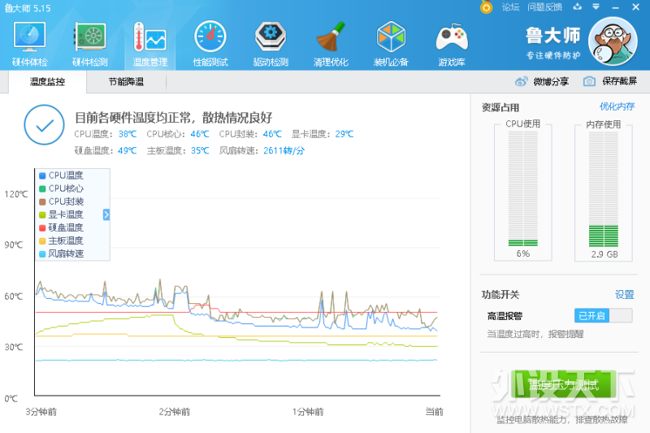The image size is (650, 433).
Task: Click the camera icon beside 保存截屏
Action: (x=589, y=81)
